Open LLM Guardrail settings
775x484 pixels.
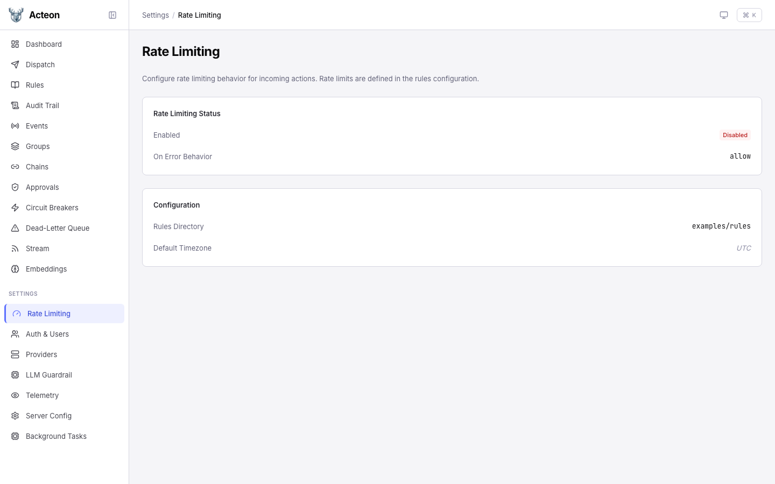coord(48,375)
